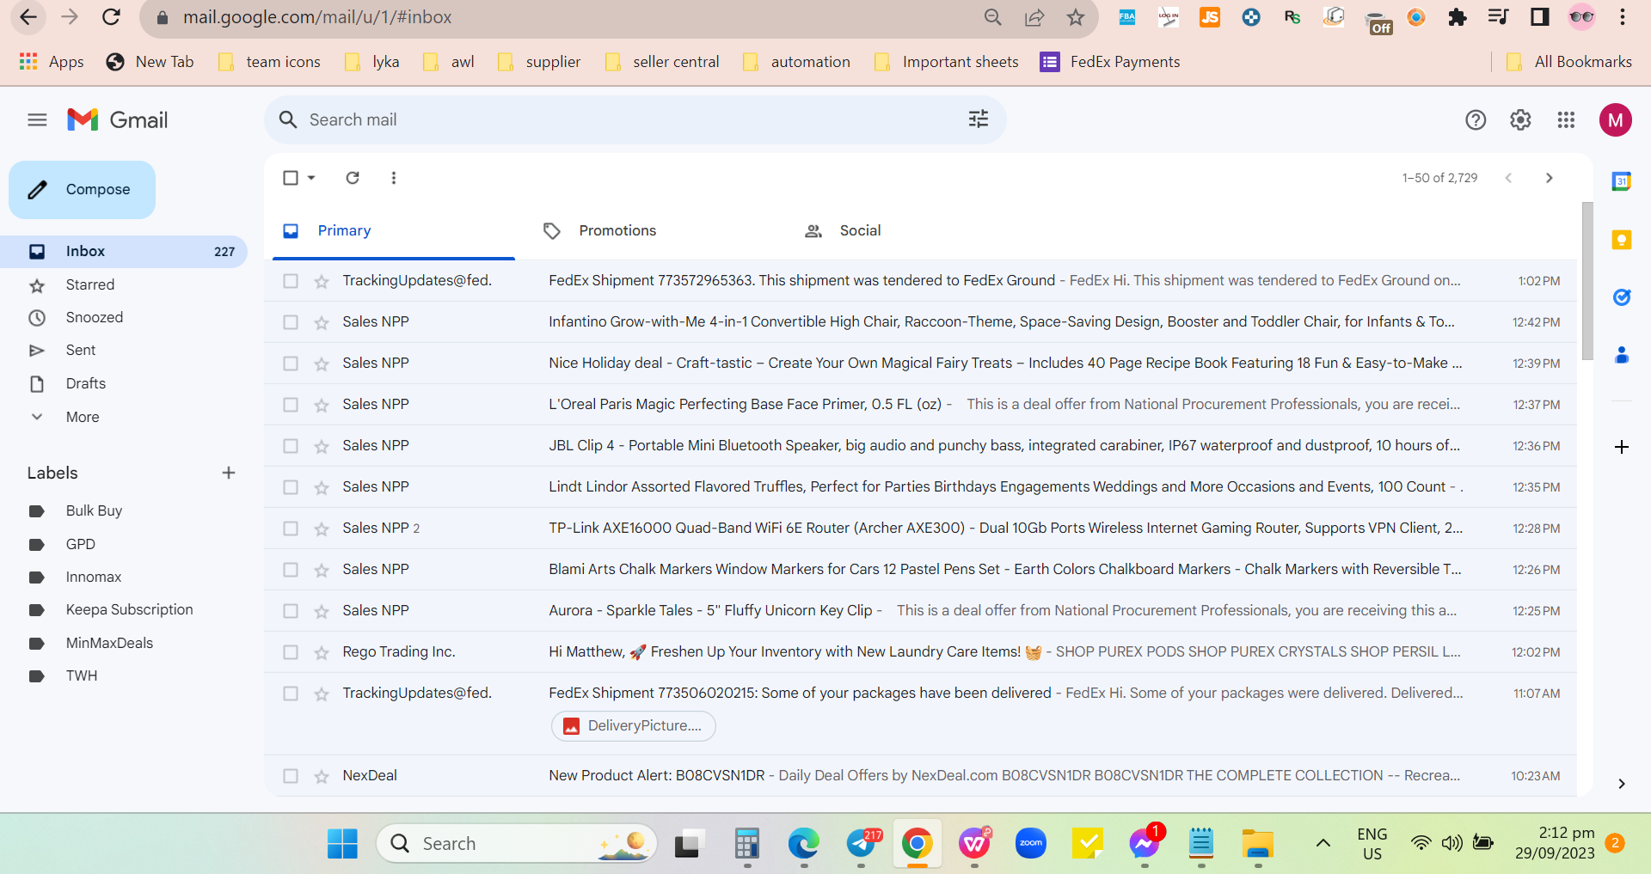Click the browser address bar URL
Viewport: 1651px width, 874px height.
[317, 17]
